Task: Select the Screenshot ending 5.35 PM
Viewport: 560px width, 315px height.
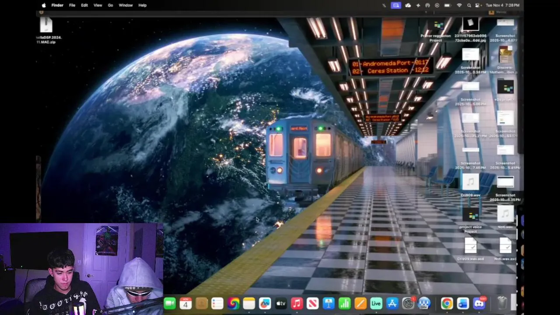Action: coord(505,182)
